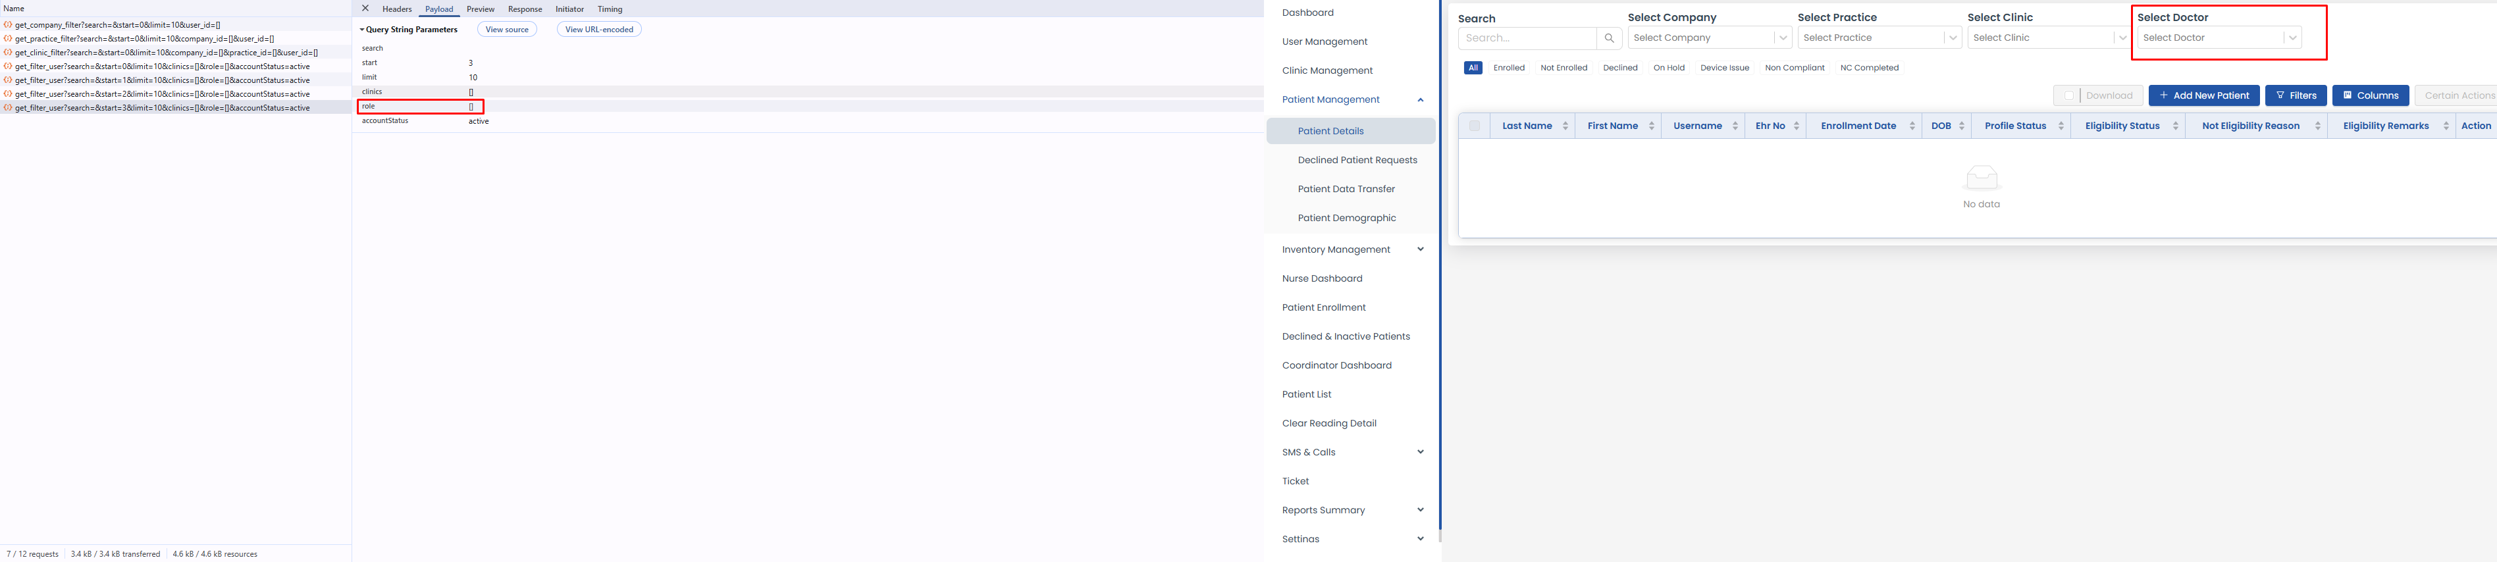Viewport: 2497px width, 562px height.
Task: Tick the select-all checkbox in table header
Action: pos(1475,126)
